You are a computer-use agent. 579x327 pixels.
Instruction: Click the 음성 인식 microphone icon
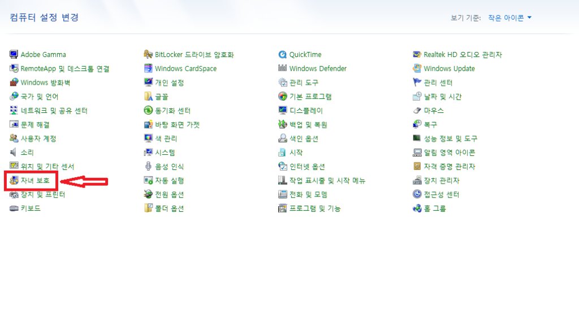[148, 167]
